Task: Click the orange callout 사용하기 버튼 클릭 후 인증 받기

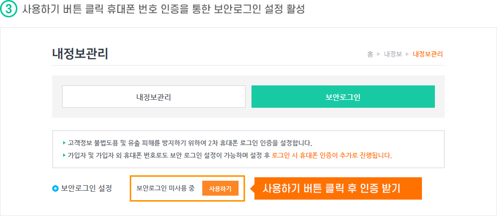Action: coord(338,189)
